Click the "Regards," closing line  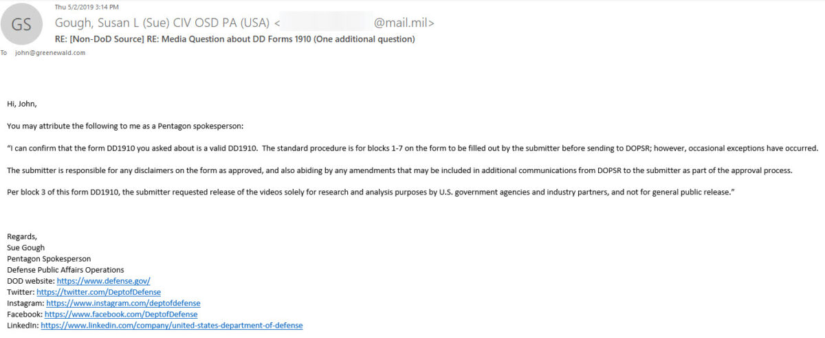point(22,236)
